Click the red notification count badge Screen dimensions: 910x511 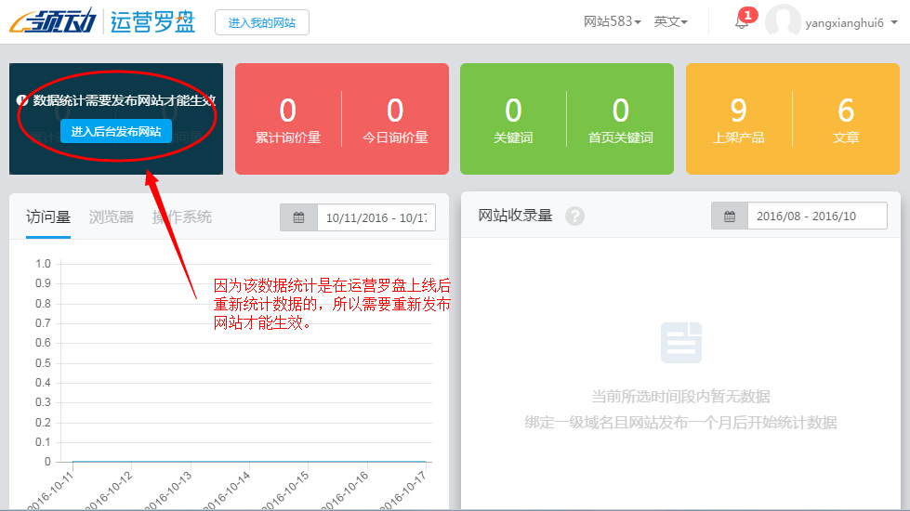[x=748, y=15]
